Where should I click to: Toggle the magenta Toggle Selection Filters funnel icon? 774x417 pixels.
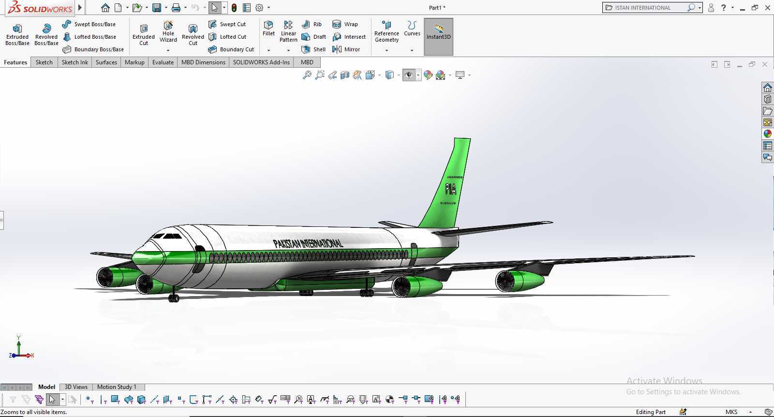pos(39,400)
